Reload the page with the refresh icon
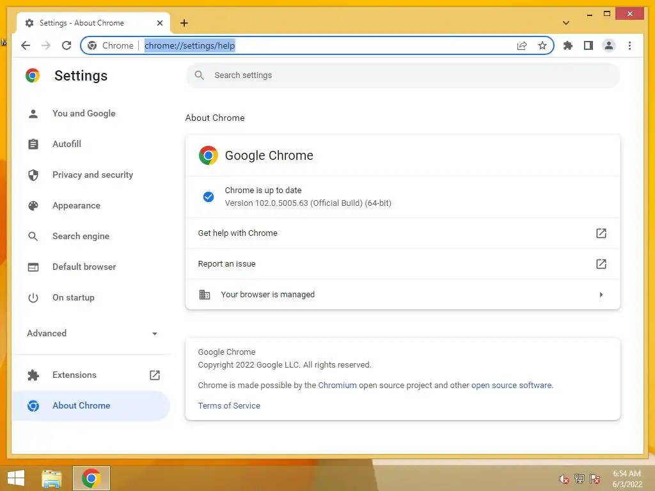 67,45
